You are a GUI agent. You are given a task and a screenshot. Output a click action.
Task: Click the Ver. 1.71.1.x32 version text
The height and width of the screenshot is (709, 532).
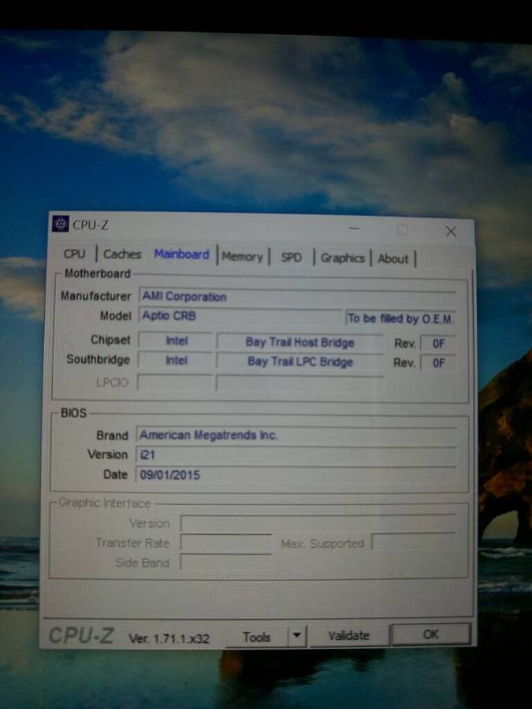169,638
